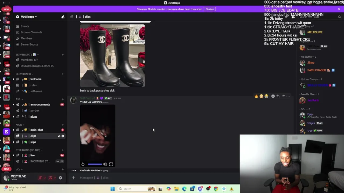Open Djay in the member list

tap(320, 115)
